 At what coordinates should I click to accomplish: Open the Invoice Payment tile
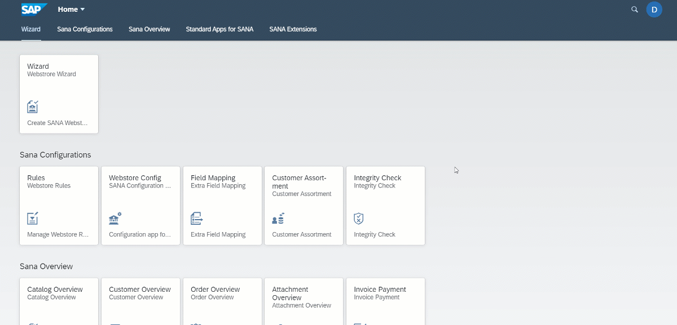tap(385, 301)
